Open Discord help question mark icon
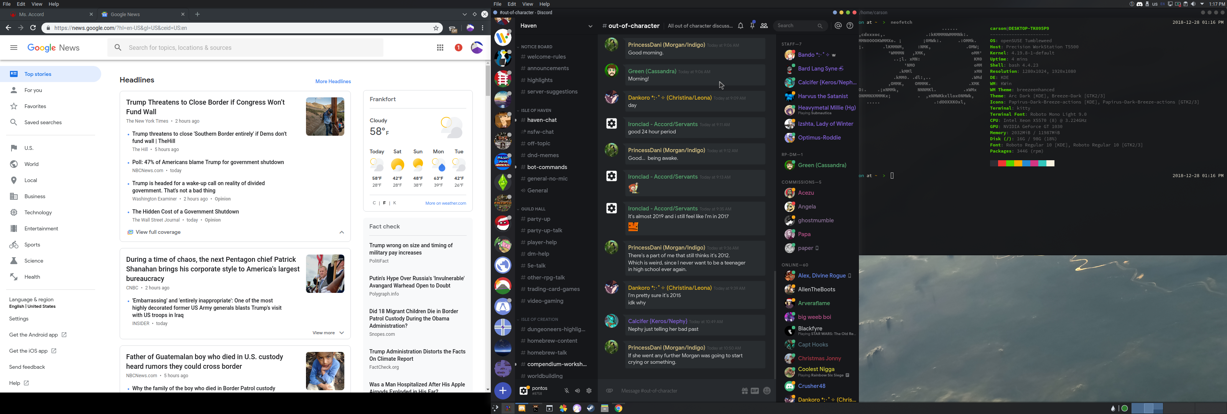The image size is (1227, 414). pyautogui.click(x=850, y=26)
